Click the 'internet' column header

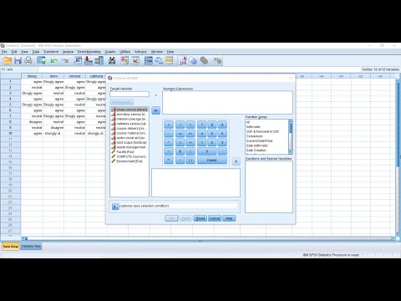click(x=74, y=76)
